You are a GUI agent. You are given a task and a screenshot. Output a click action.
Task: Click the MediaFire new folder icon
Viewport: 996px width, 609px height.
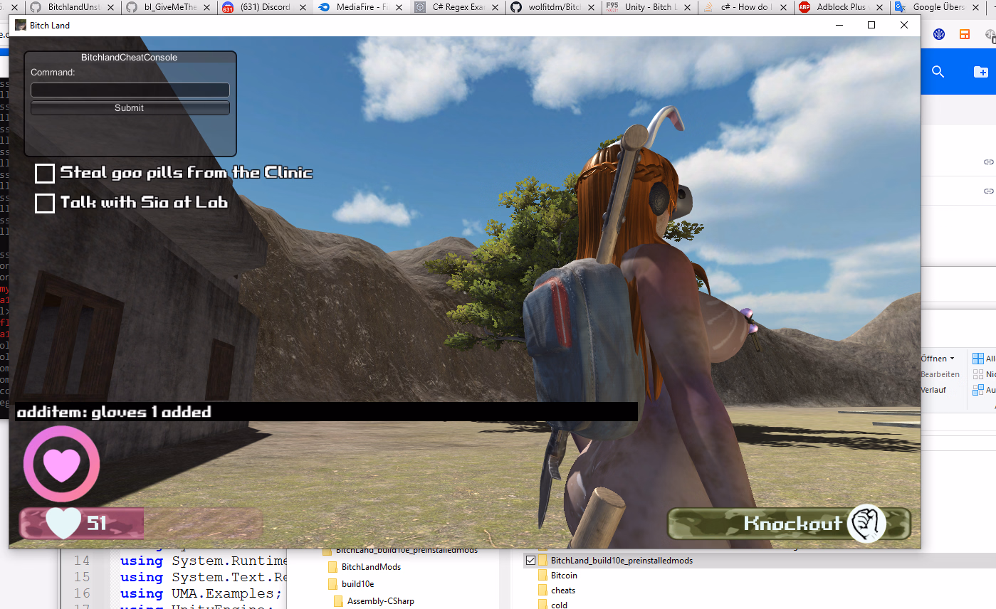coord(980,71)
